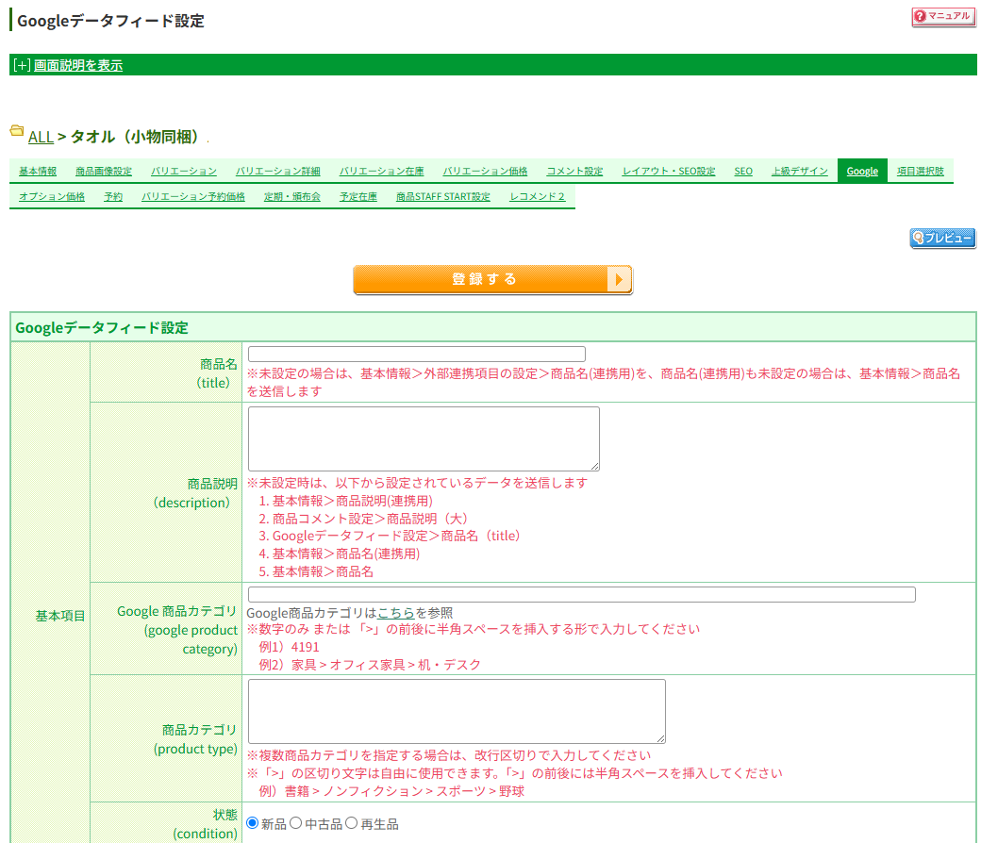This screenshot has width=981, height=843.
Task: Switch to the SEO tab
Action: 742,171
